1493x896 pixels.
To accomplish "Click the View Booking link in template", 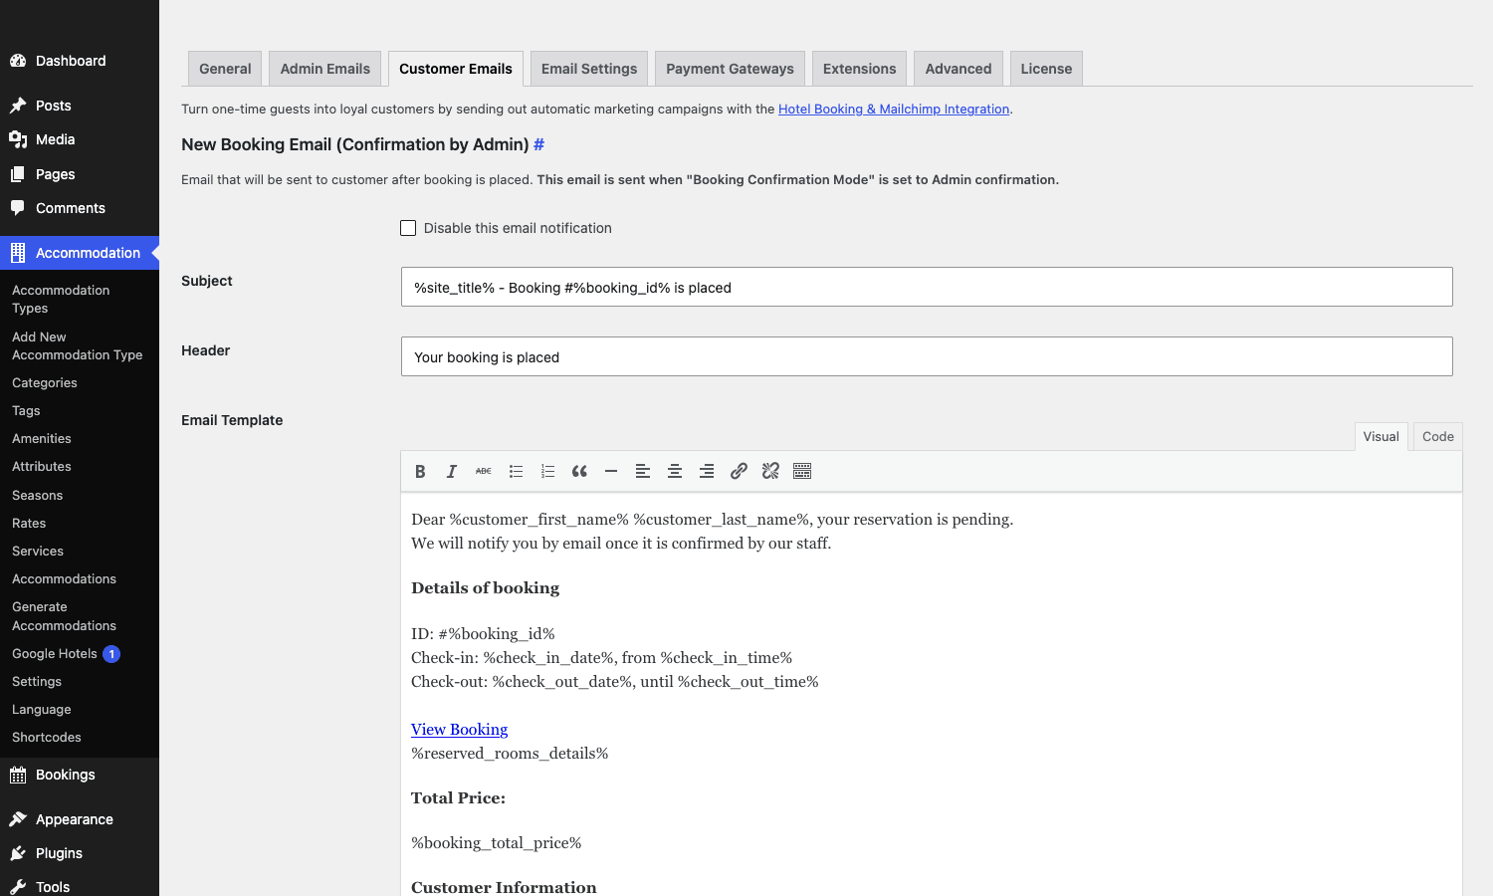I will [459, 730].
